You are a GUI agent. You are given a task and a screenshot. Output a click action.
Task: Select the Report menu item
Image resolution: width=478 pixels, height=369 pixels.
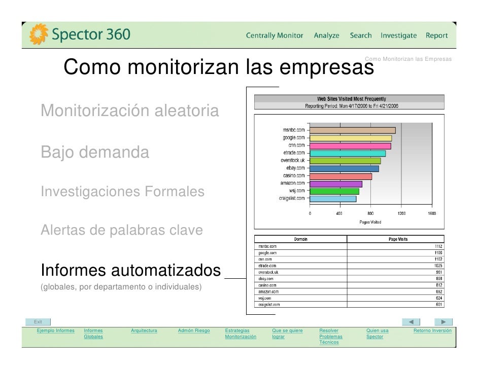[x=436, y=35]
